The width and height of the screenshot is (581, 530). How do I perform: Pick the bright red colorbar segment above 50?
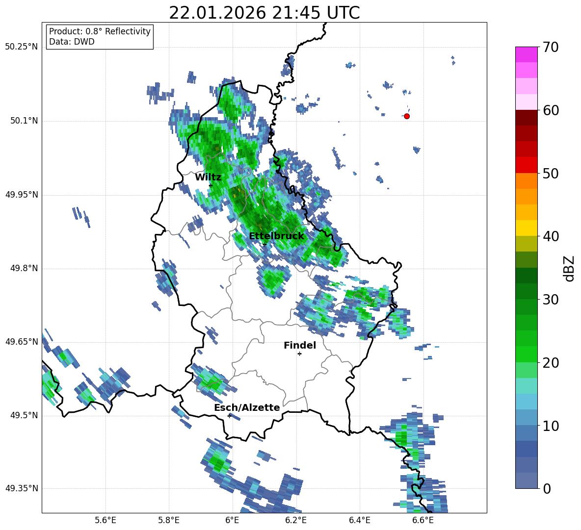527,165
